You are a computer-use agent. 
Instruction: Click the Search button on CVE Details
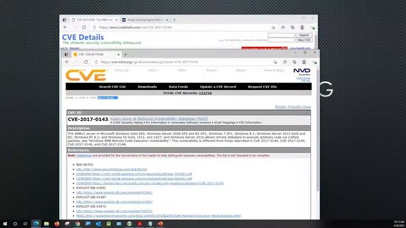[x=304, y=35]
